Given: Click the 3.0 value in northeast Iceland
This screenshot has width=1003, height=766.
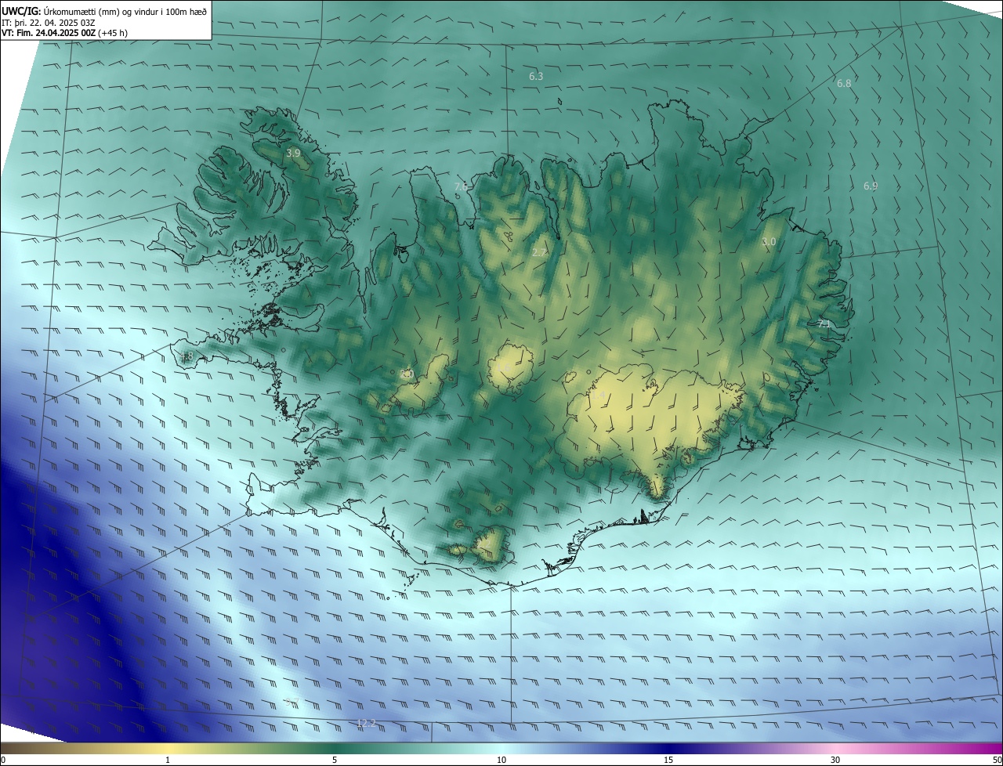Looking at the screenshot, I should (x=769, y=242).
